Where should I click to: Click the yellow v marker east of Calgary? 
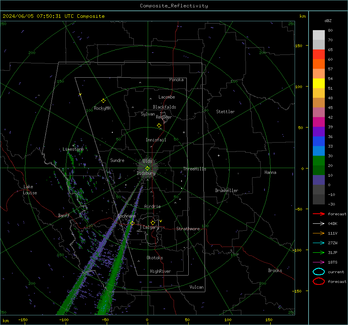point(161,221)
